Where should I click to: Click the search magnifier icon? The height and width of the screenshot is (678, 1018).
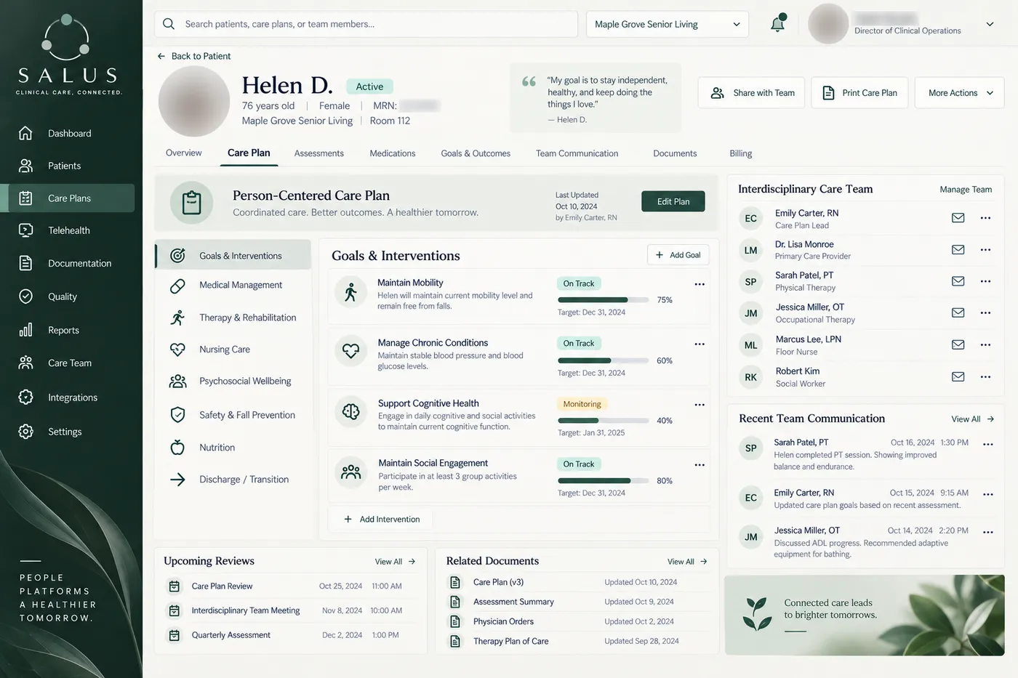(x=169, y=24)
